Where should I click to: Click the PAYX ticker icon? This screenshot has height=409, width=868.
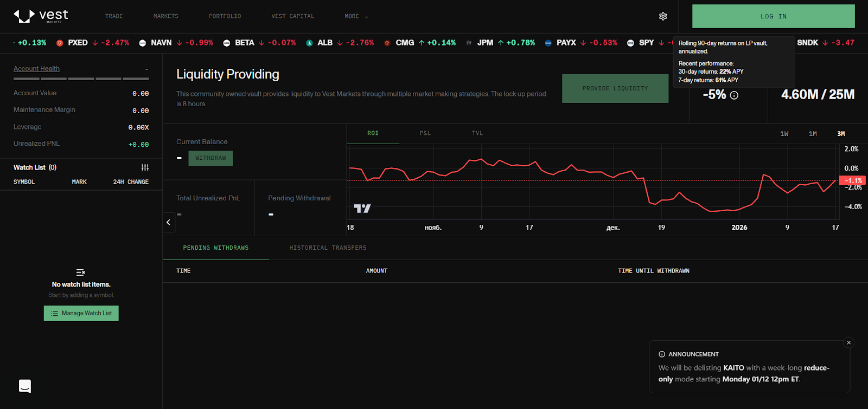(x=548, y=43)
